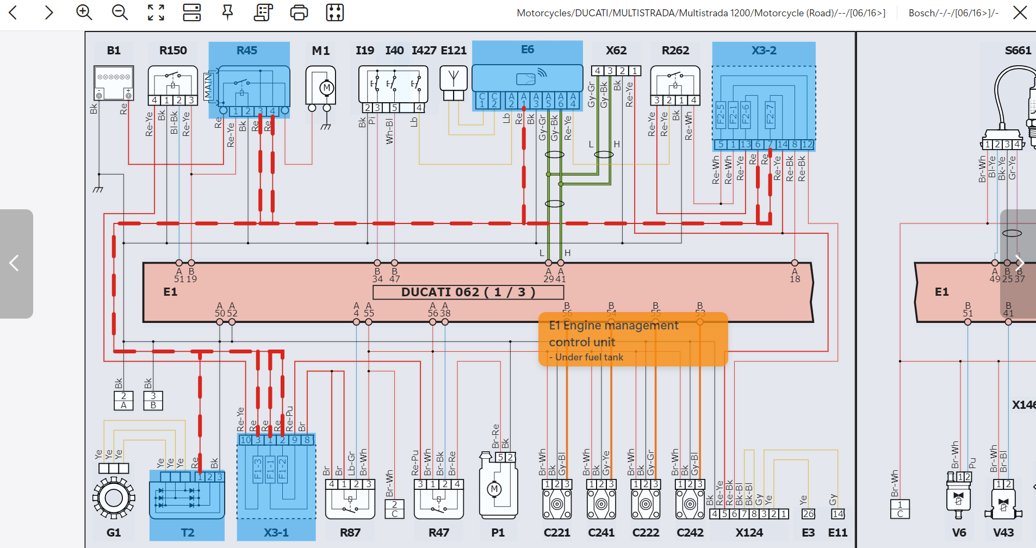The height and width of the screenshot is (548, 1036).
Task: Show next diagram page using right side chevron
Action: [1020, 264]
